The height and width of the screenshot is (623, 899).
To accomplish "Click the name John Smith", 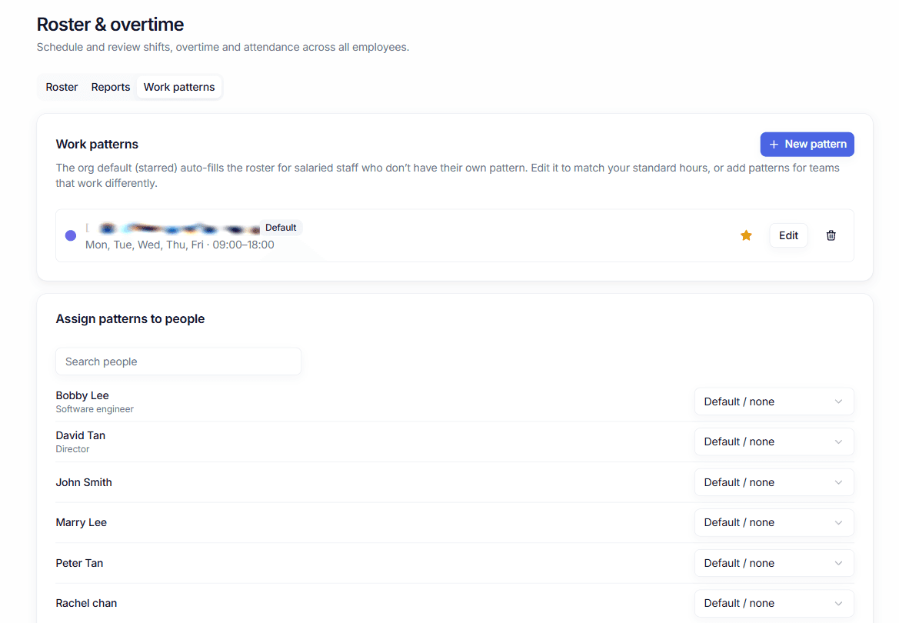I will 84,482.
